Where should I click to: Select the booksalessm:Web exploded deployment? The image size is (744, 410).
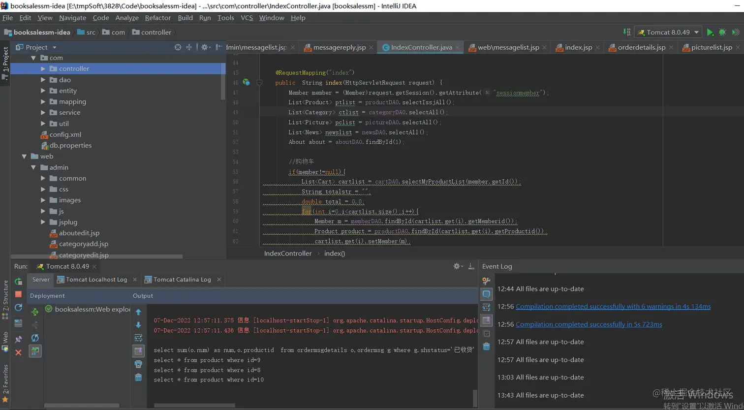pos(88,309)
